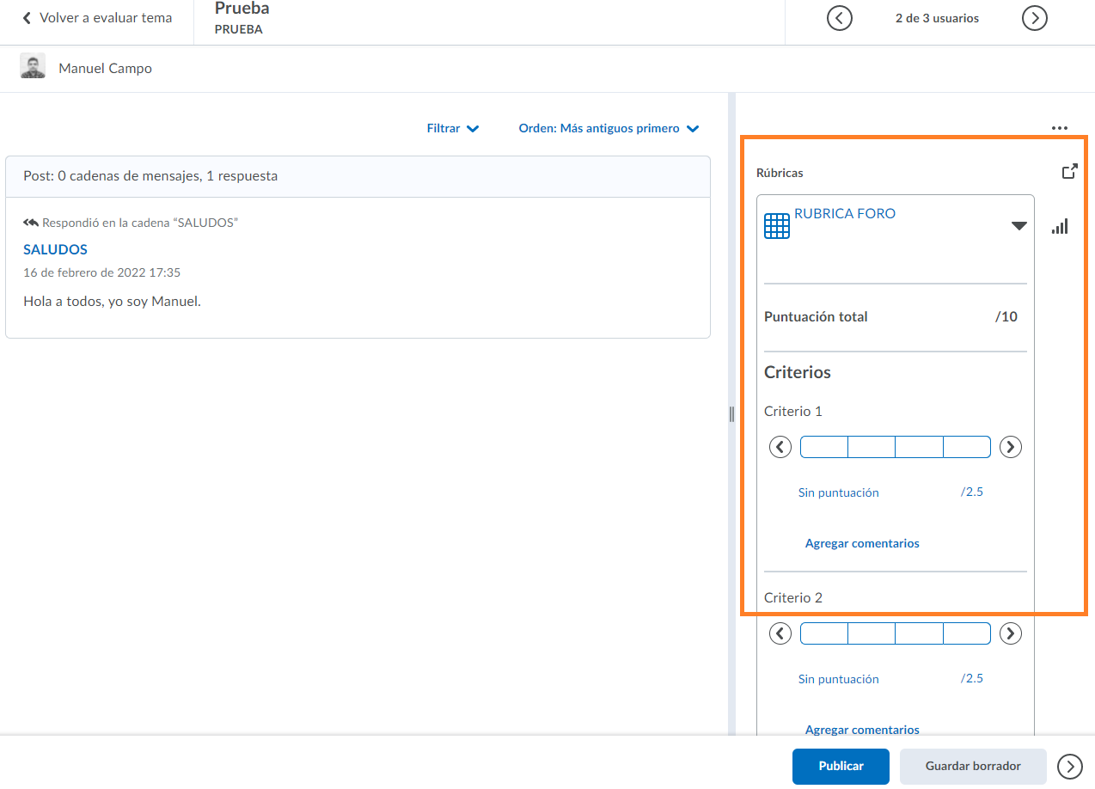Click the Puntuación total /10 value
Viewport: 1095px width, 789px height.
pos(1006,316)
